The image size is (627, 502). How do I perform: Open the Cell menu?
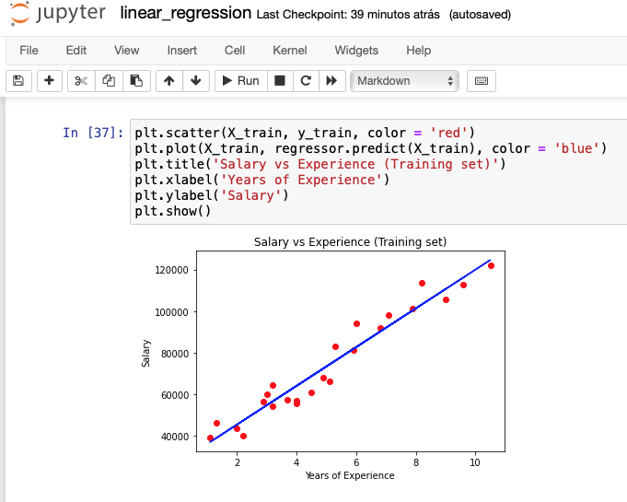[x=235, y=51]
